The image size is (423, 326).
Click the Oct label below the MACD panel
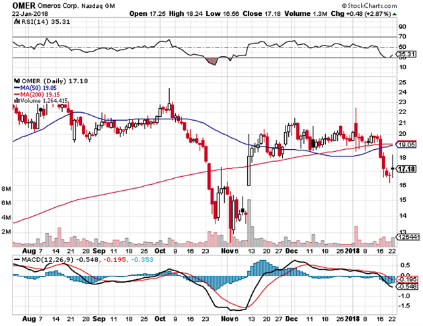160,319
